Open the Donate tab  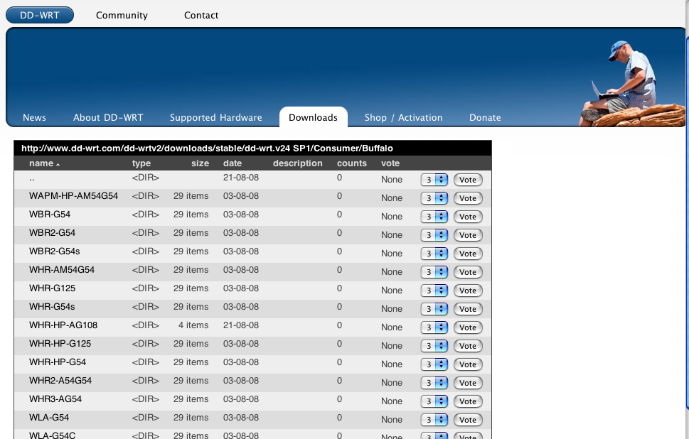tap(485, 118)
